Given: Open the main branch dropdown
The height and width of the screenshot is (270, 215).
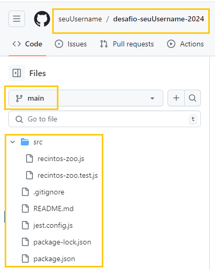Looking at the screenshot, I should [x=86, y=98].
